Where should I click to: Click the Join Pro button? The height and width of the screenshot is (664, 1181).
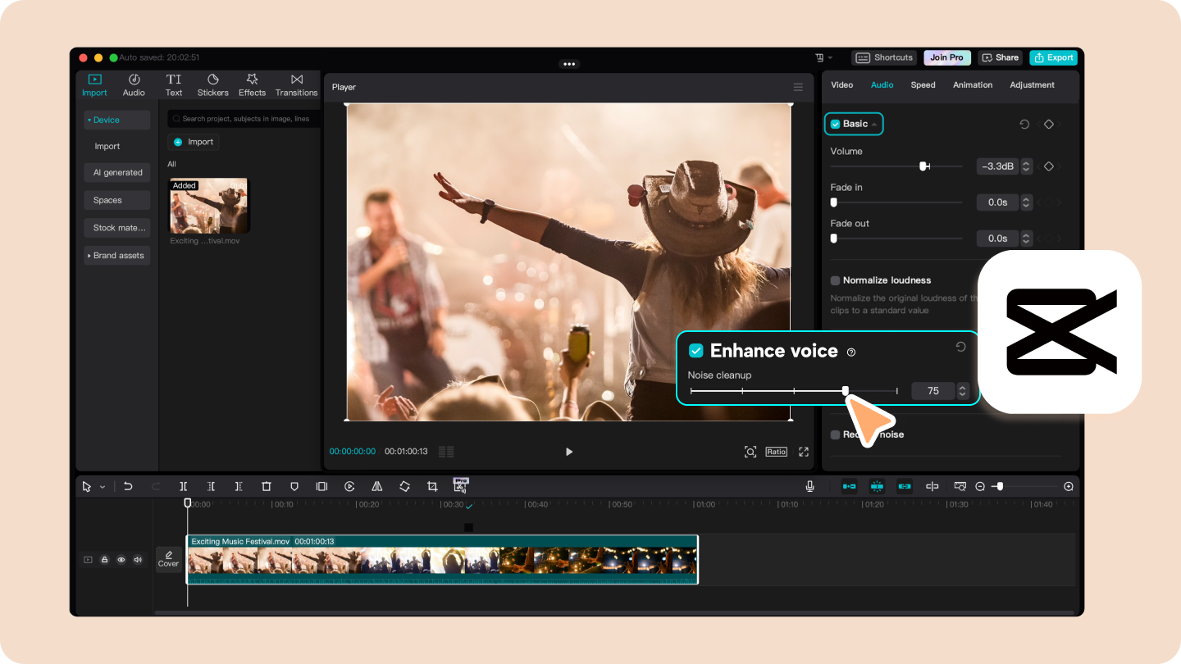946,57
